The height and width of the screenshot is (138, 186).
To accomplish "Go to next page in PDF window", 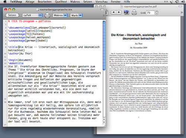I will tap(119, 12).
